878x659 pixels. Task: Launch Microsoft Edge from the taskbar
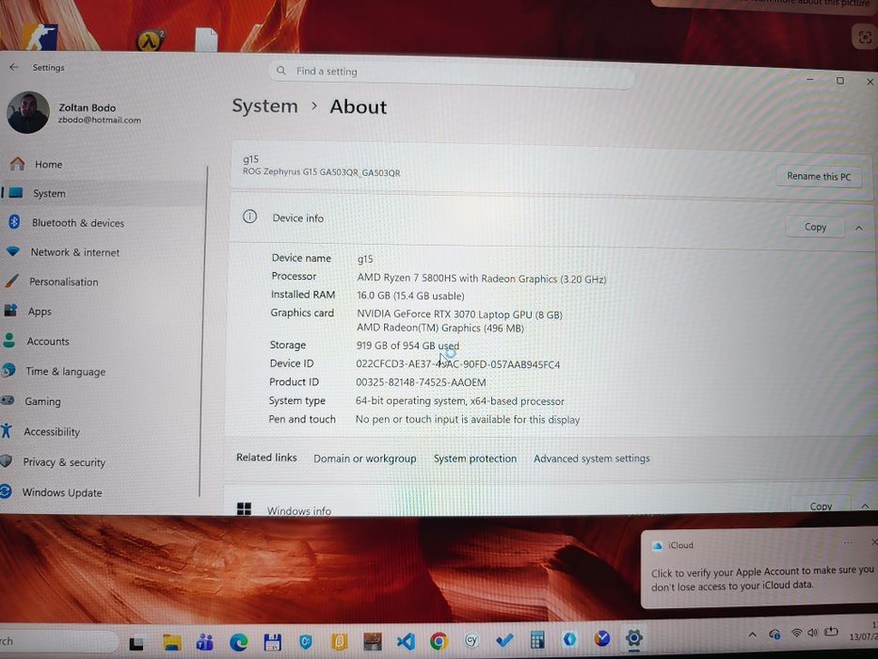pos(238,642)
